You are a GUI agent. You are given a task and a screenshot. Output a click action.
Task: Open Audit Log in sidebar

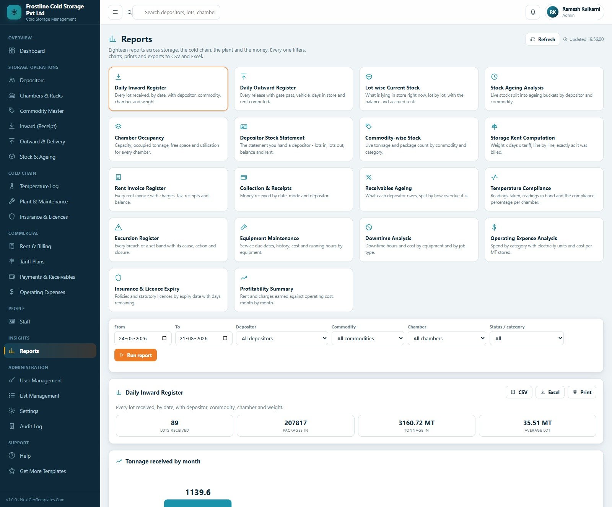(x=50, y=426)
